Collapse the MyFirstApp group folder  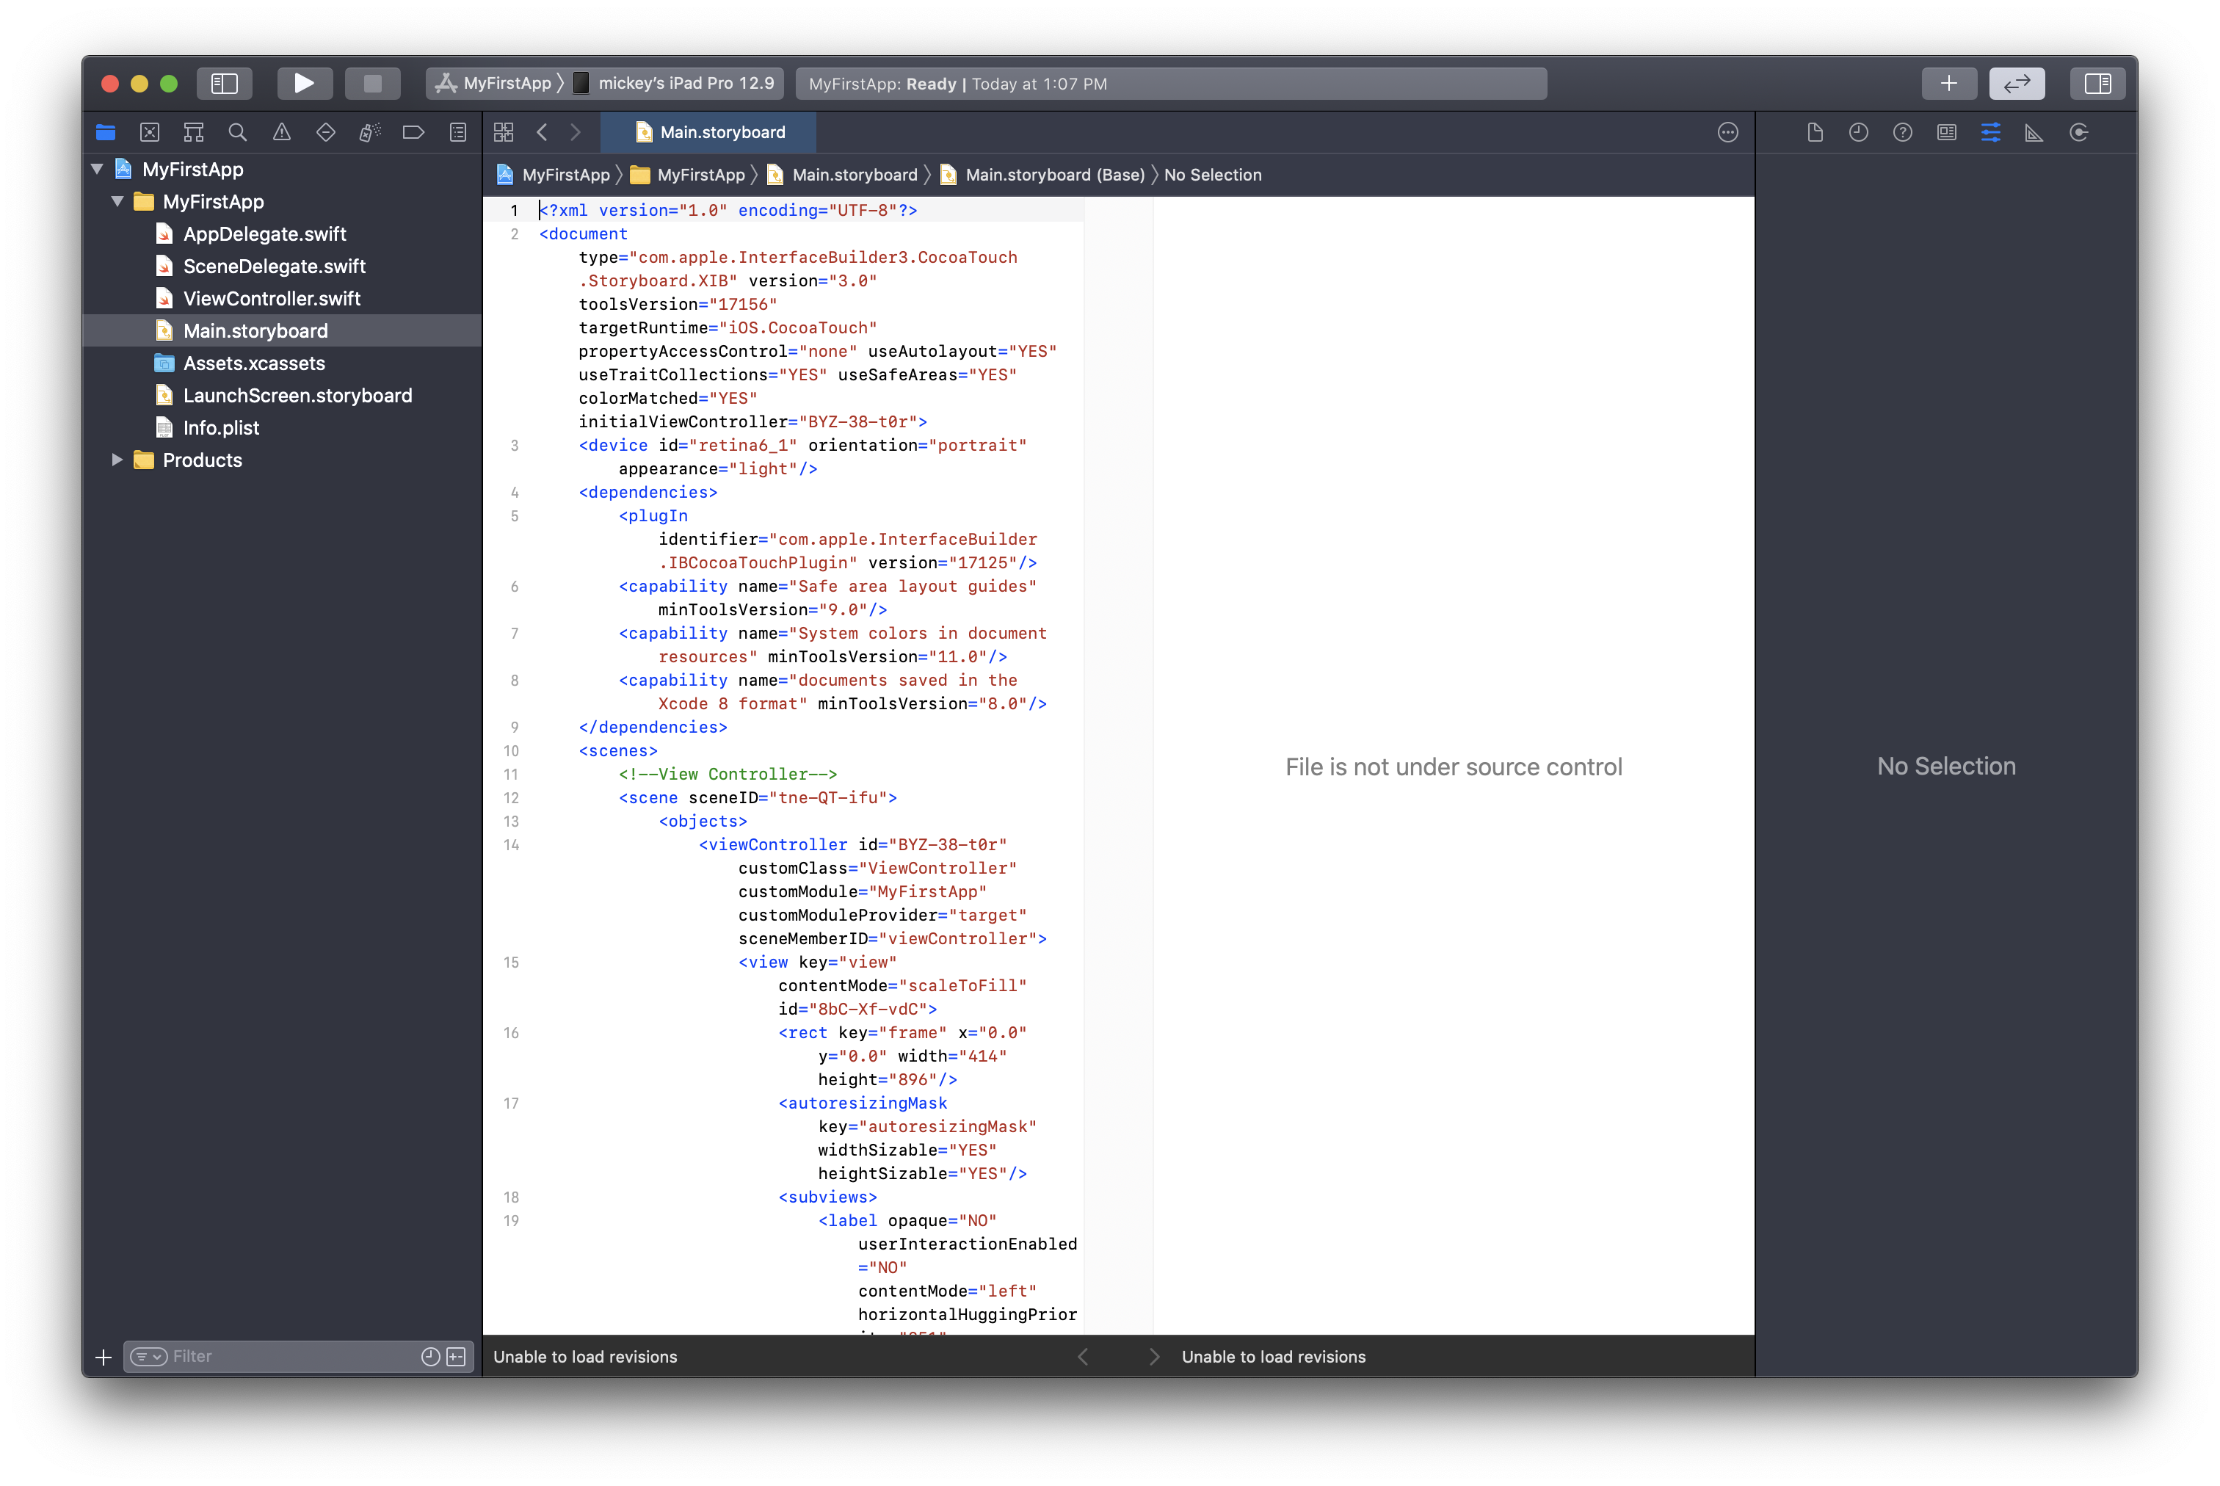pos(117,202)
